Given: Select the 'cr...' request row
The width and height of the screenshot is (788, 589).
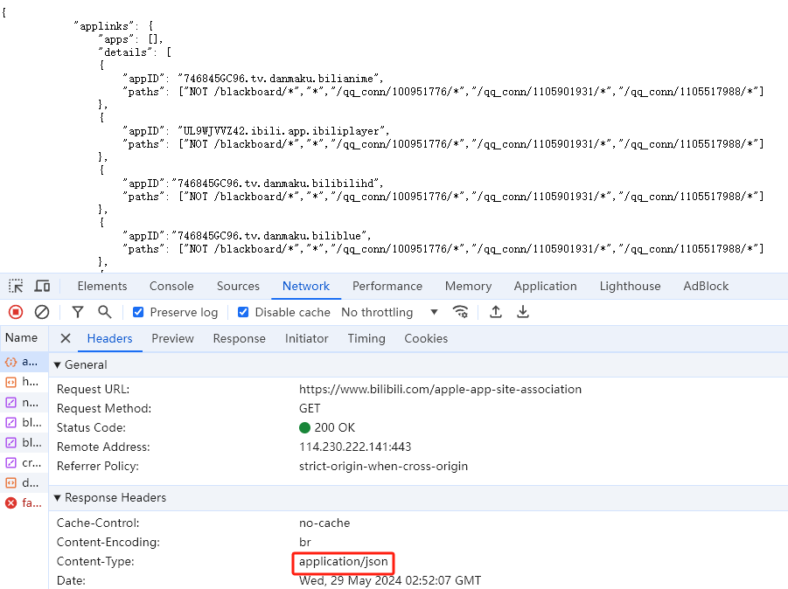Looking at the screenshot, I should tap(24, 462).
